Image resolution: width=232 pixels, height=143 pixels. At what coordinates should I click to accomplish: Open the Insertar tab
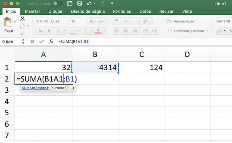pyautogui.click(x=33, y=11)
